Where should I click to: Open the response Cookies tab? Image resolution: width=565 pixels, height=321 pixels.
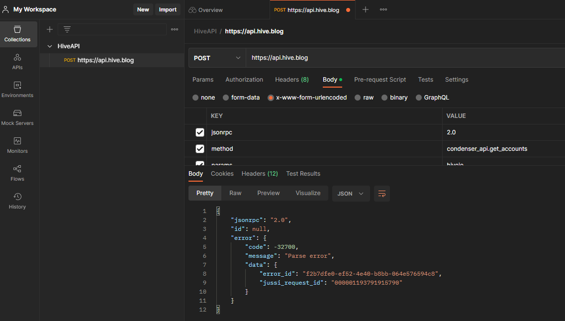(x=222, y=174)
